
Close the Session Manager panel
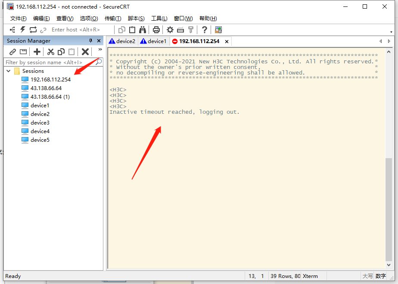click(x=99, y=41)
